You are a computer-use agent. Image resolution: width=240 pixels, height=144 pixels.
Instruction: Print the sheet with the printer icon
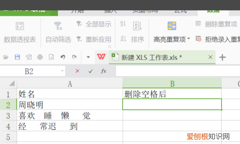click(x=40, y=57)
